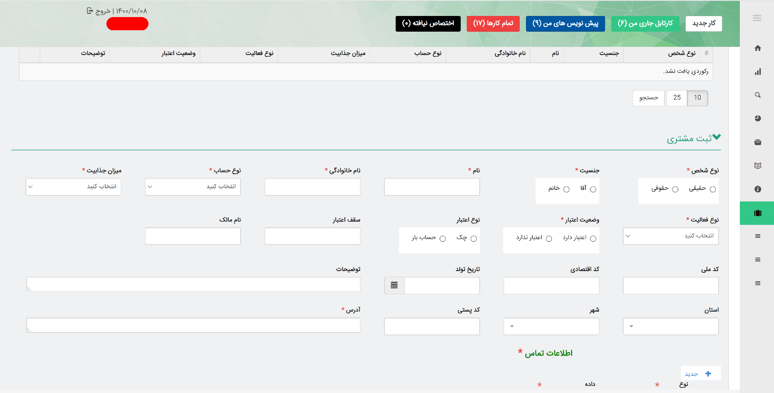The width and height of the screenshot is (774, 393).
Task: Open the میزان جذابیت dropdown
Action: pos(73,187)
